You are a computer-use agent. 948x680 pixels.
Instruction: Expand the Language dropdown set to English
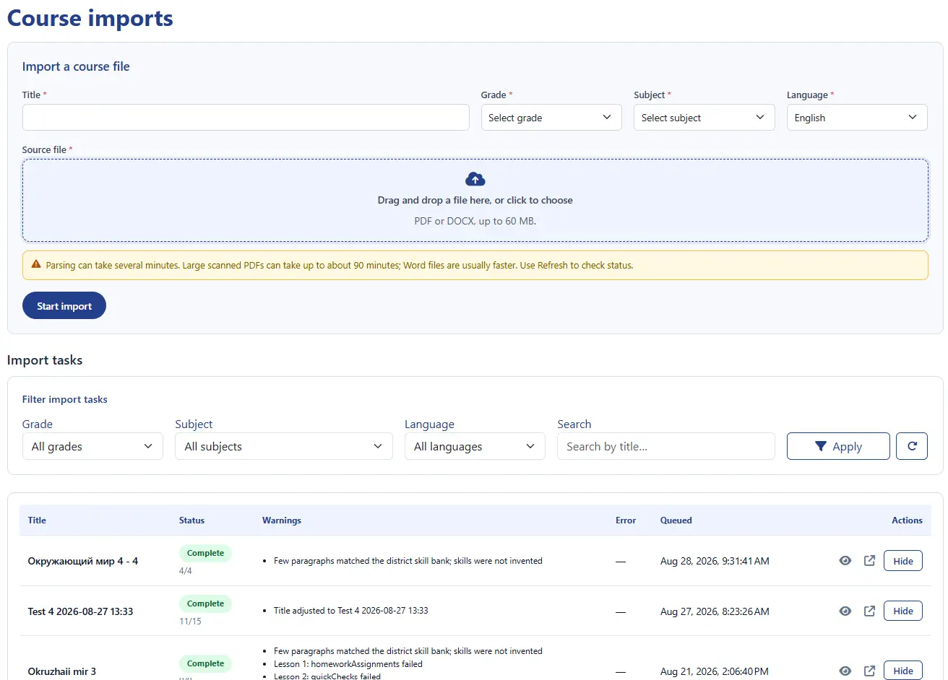click(x=857, y=118)
